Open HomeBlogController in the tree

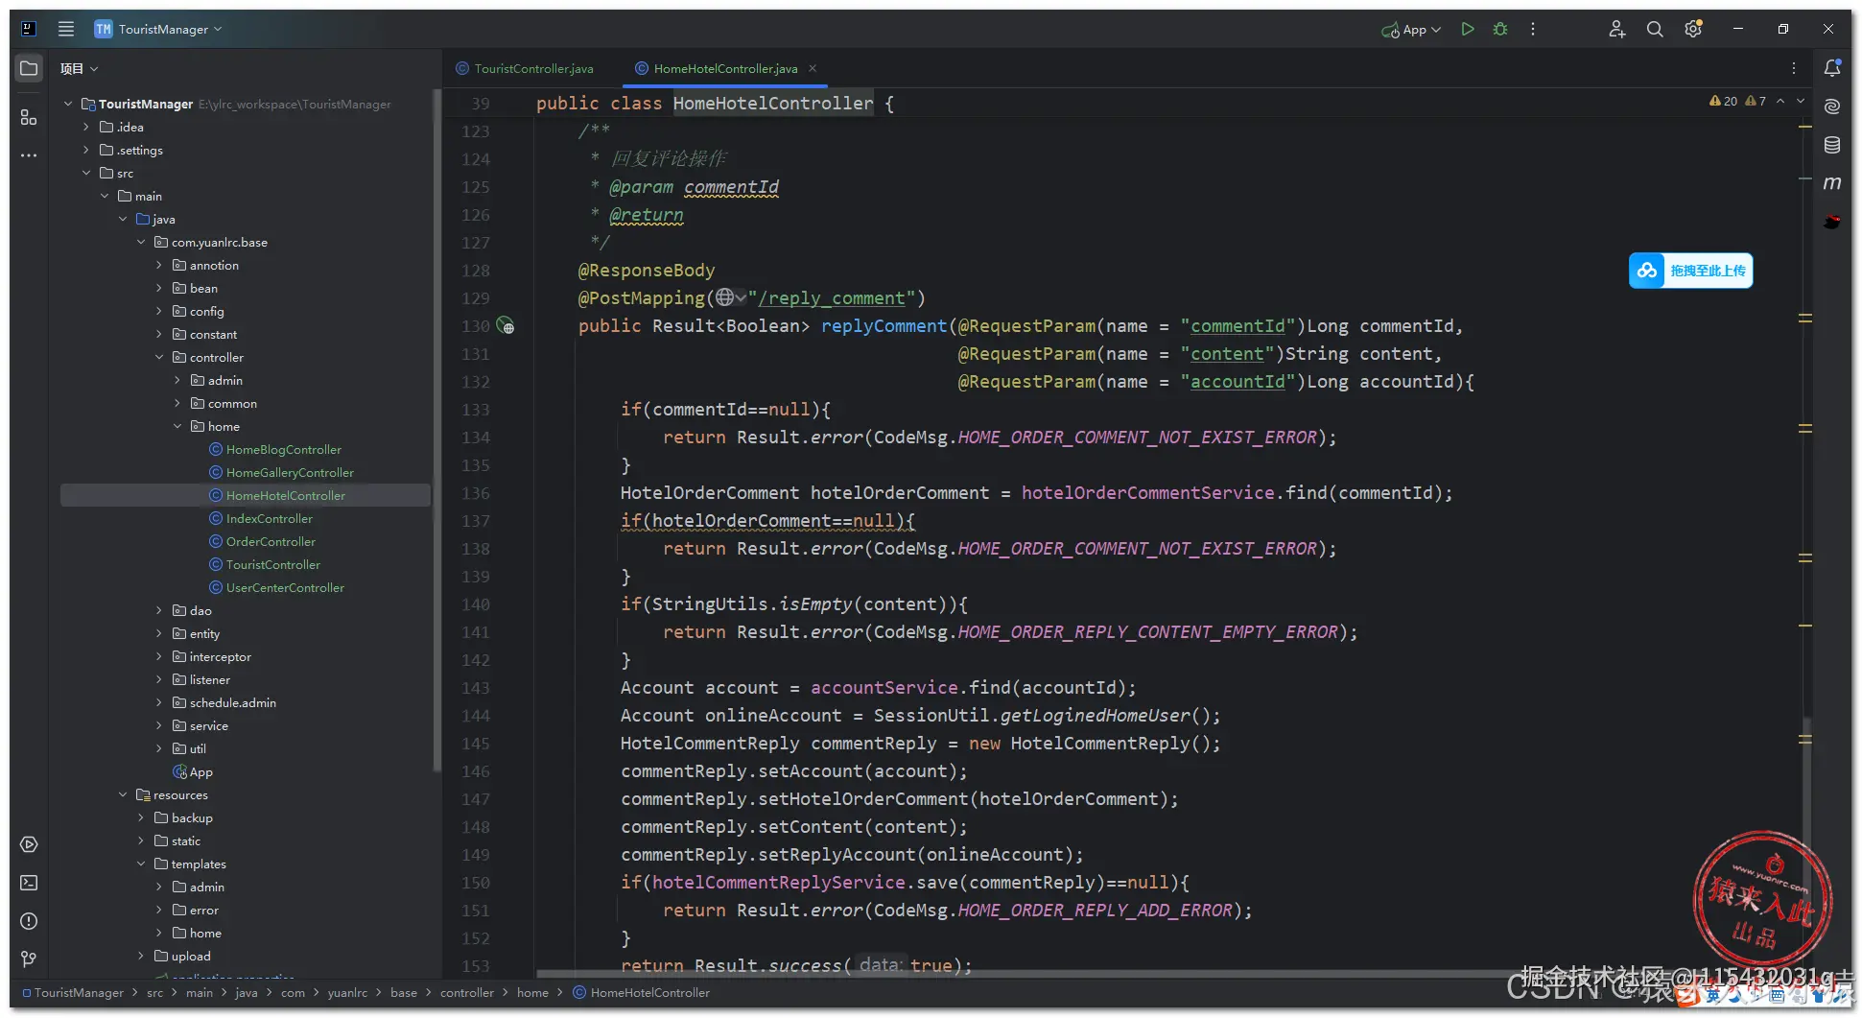click(284, 449)
